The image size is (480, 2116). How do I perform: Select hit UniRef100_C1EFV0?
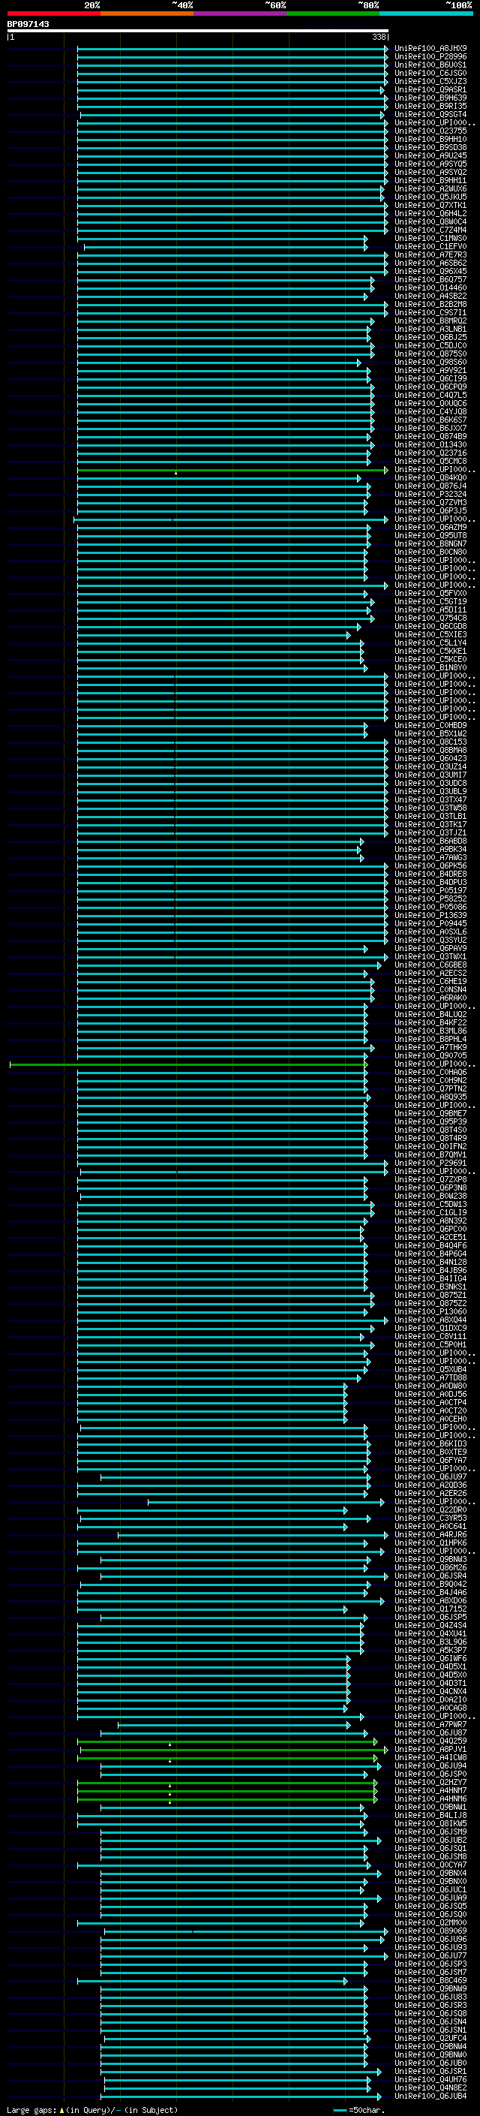pyautogui.click(x=430, y=246)
